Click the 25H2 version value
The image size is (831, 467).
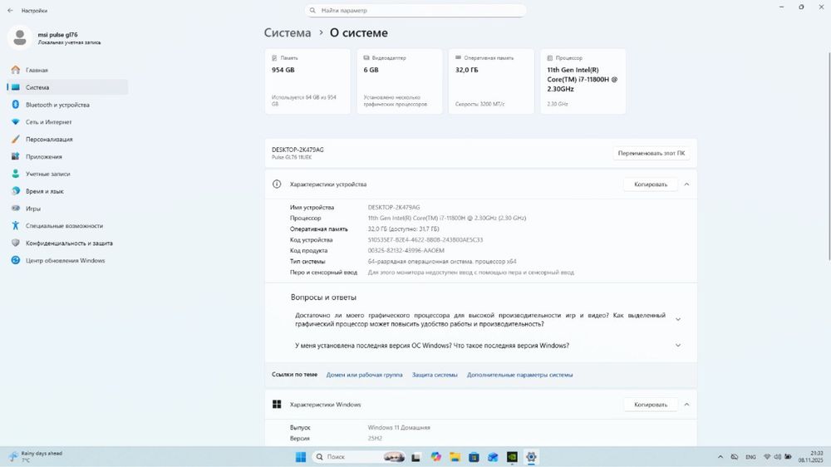pos(375,439)
